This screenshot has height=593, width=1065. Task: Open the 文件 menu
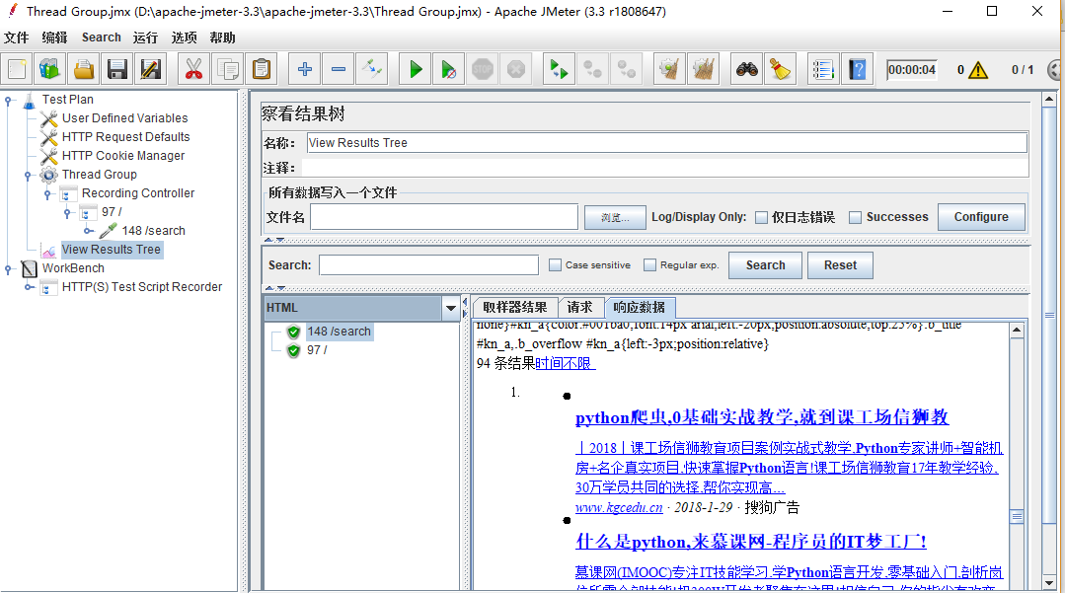tap(17, 37)
